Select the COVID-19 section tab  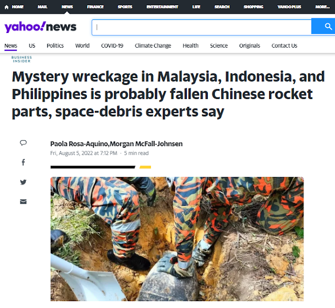112,46
